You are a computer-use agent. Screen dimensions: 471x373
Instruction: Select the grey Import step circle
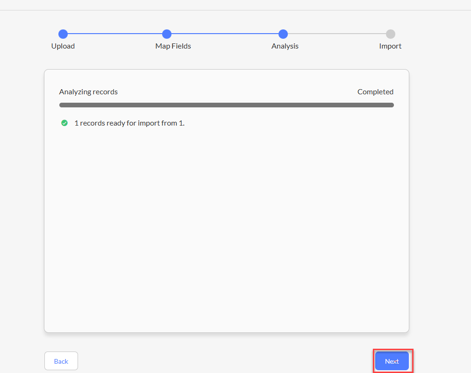391,34
